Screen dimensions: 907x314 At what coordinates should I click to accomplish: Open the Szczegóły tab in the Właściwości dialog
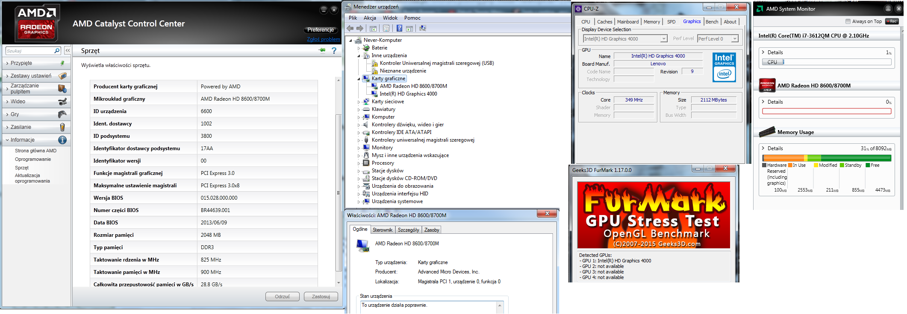pos(409,230)
